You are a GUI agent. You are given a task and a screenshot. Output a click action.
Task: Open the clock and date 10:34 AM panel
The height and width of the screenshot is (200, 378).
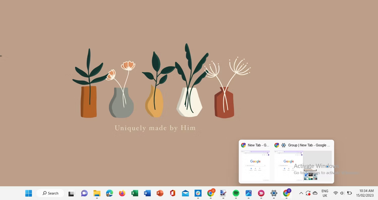click(x=365, y=193)
